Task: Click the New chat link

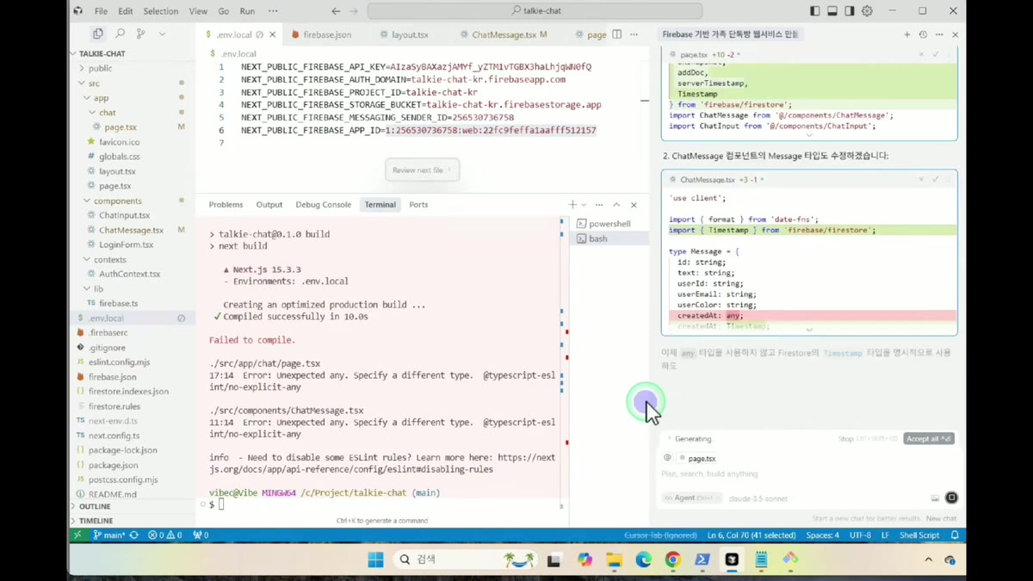Action: point(941,518)
